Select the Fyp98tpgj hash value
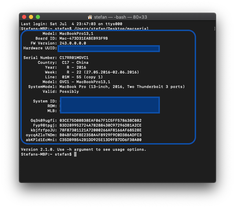235x208 pixels. click(x=101, y=125)
